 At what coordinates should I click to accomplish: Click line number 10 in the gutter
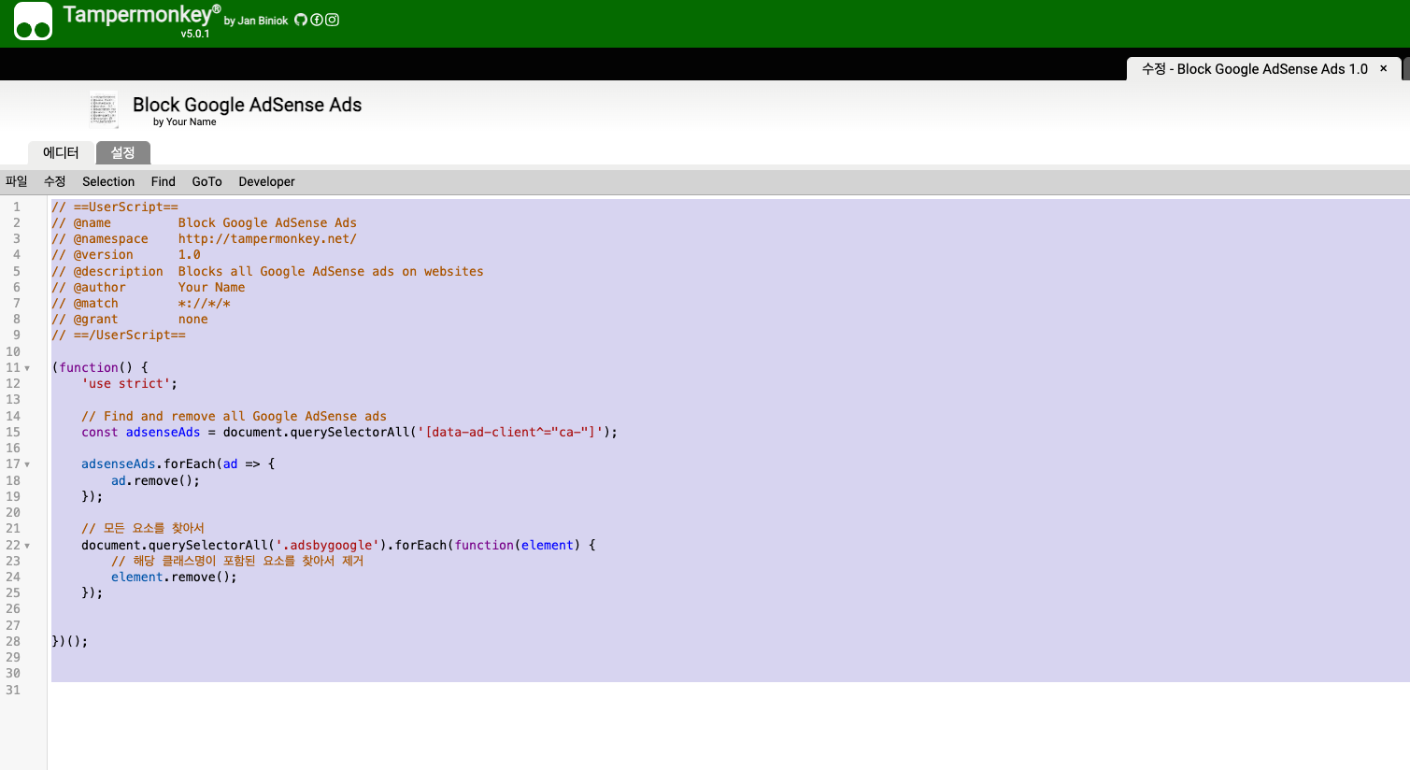pos(13,351)
